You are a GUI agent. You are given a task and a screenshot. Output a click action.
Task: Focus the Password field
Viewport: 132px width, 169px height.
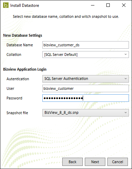point(85,98)
